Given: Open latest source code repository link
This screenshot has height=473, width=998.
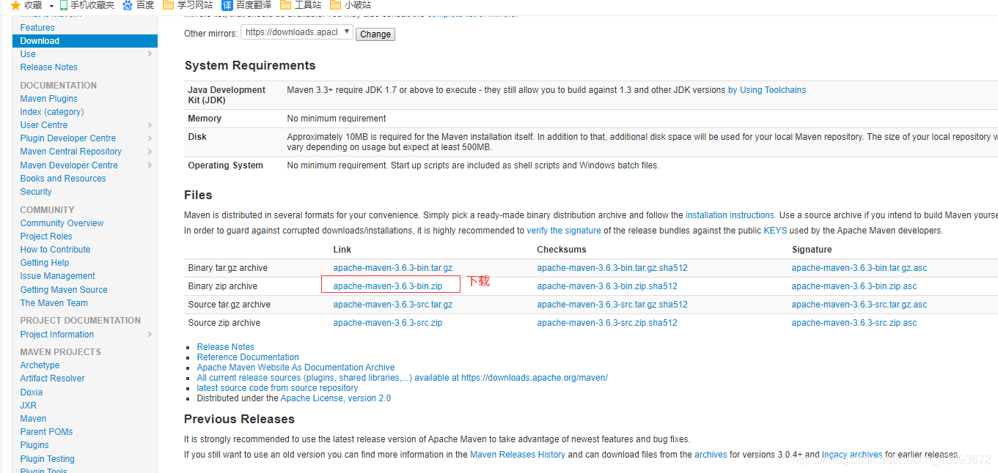Looking at the screenshot, I should 277,388.
